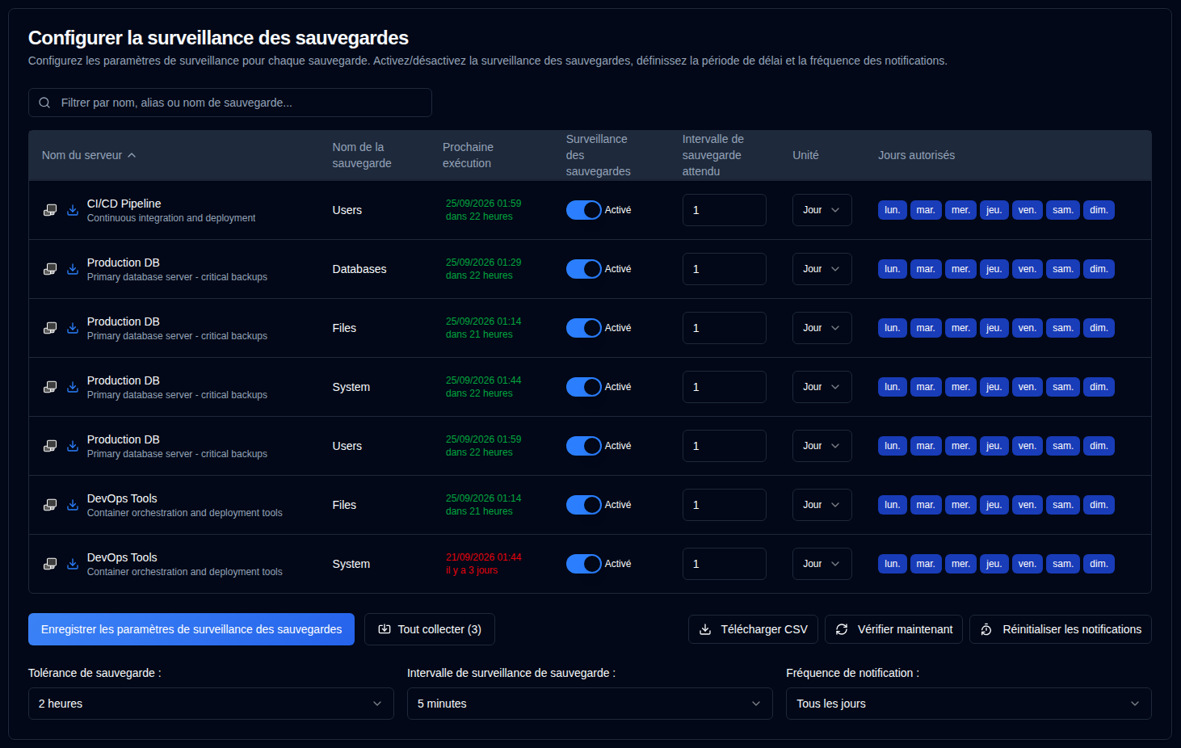Toggle sam. day chip in Production DB Files row
This screenshot has width=1181, height=748.
[x=1063, y=328]
